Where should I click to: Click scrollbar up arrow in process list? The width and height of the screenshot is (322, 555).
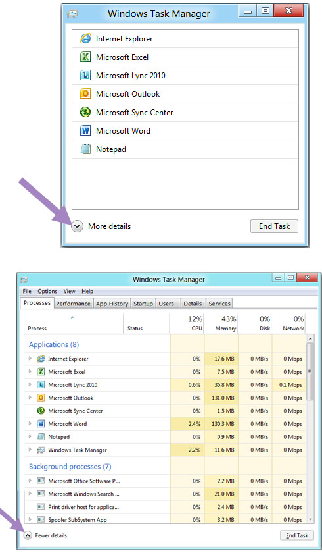point(310,339)
